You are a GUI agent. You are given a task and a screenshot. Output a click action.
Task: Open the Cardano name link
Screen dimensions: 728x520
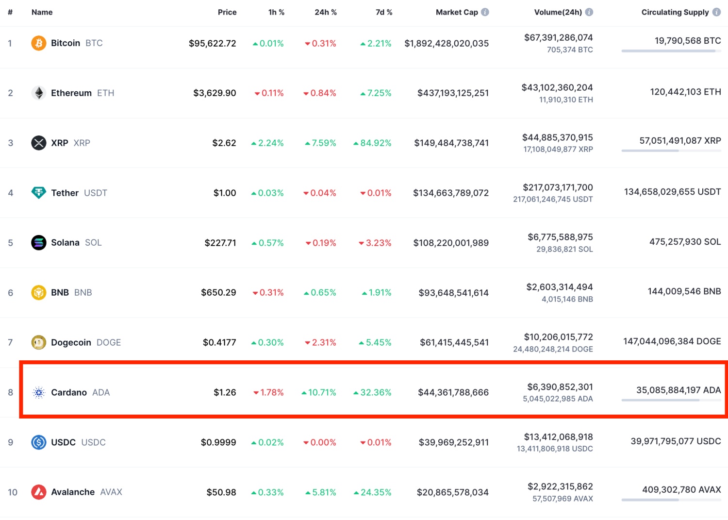[x=69, y=392]
